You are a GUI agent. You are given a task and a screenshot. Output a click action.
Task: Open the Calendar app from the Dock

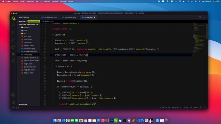[x=85, y=121]
